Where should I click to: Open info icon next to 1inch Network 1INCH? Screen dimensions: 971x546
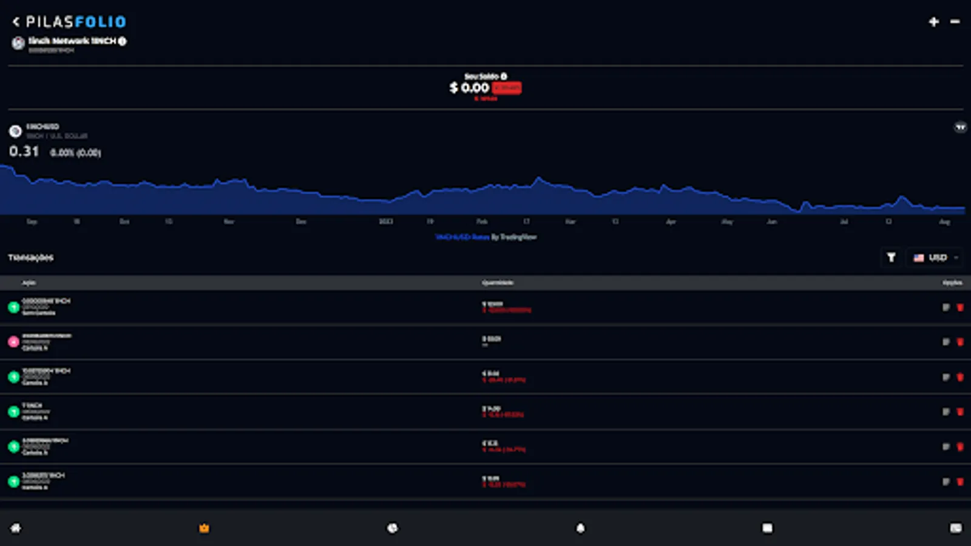(123, 41)
